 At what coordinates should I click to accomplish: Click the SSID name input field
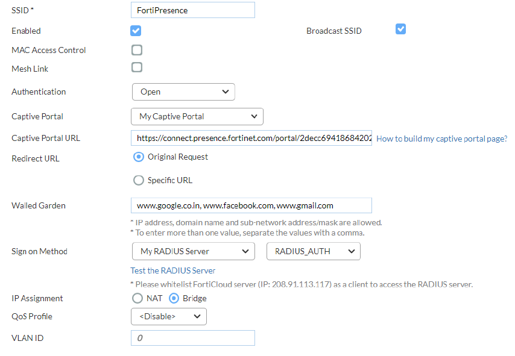pyautogui.click(x=192, y=10)
